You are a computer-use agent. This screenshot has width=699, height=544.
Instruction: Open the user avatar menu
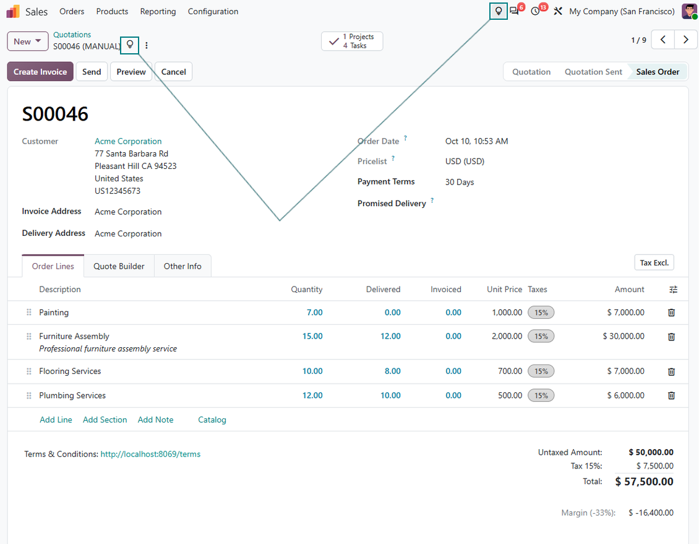click(688, 11)
